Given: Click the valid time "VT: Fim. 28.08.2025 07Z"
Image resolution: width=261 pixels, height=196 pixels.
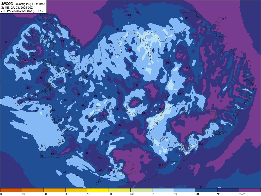Looking at the screenshot, I should pyautogui.click(x=16, y=11).
